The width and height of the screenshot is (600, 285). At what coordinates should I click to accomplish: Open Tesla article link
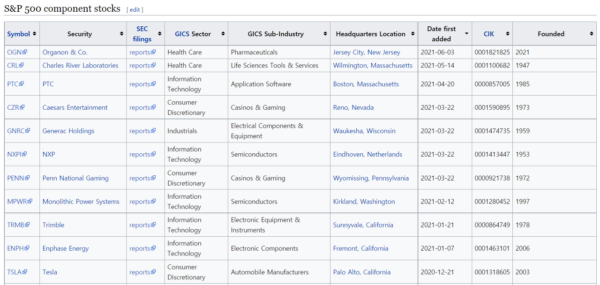point(50,272)
